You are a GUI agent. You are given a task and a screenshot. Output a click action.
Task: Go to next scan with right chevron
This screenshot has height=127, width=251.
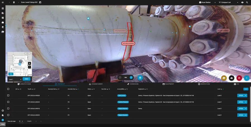click(x=18, y=3)
